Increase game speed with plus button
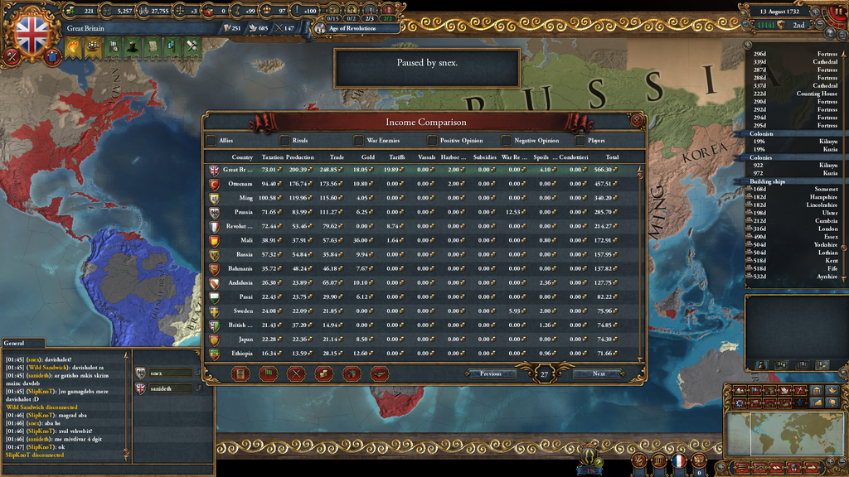 [x=816, y=12]
